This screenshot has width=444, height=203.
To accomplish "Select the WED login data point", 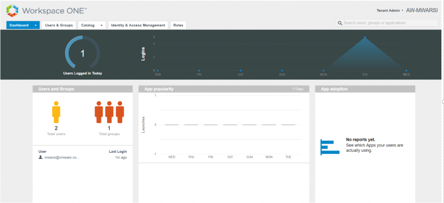I will click(406, 70).
